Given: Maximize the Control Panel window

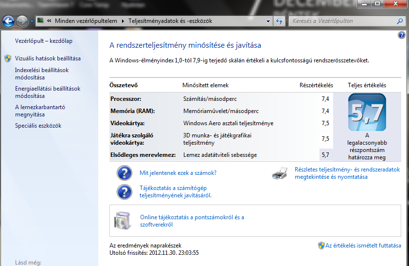Looking at the screenshot, I should pyautogui.click(x=377, y=4).
